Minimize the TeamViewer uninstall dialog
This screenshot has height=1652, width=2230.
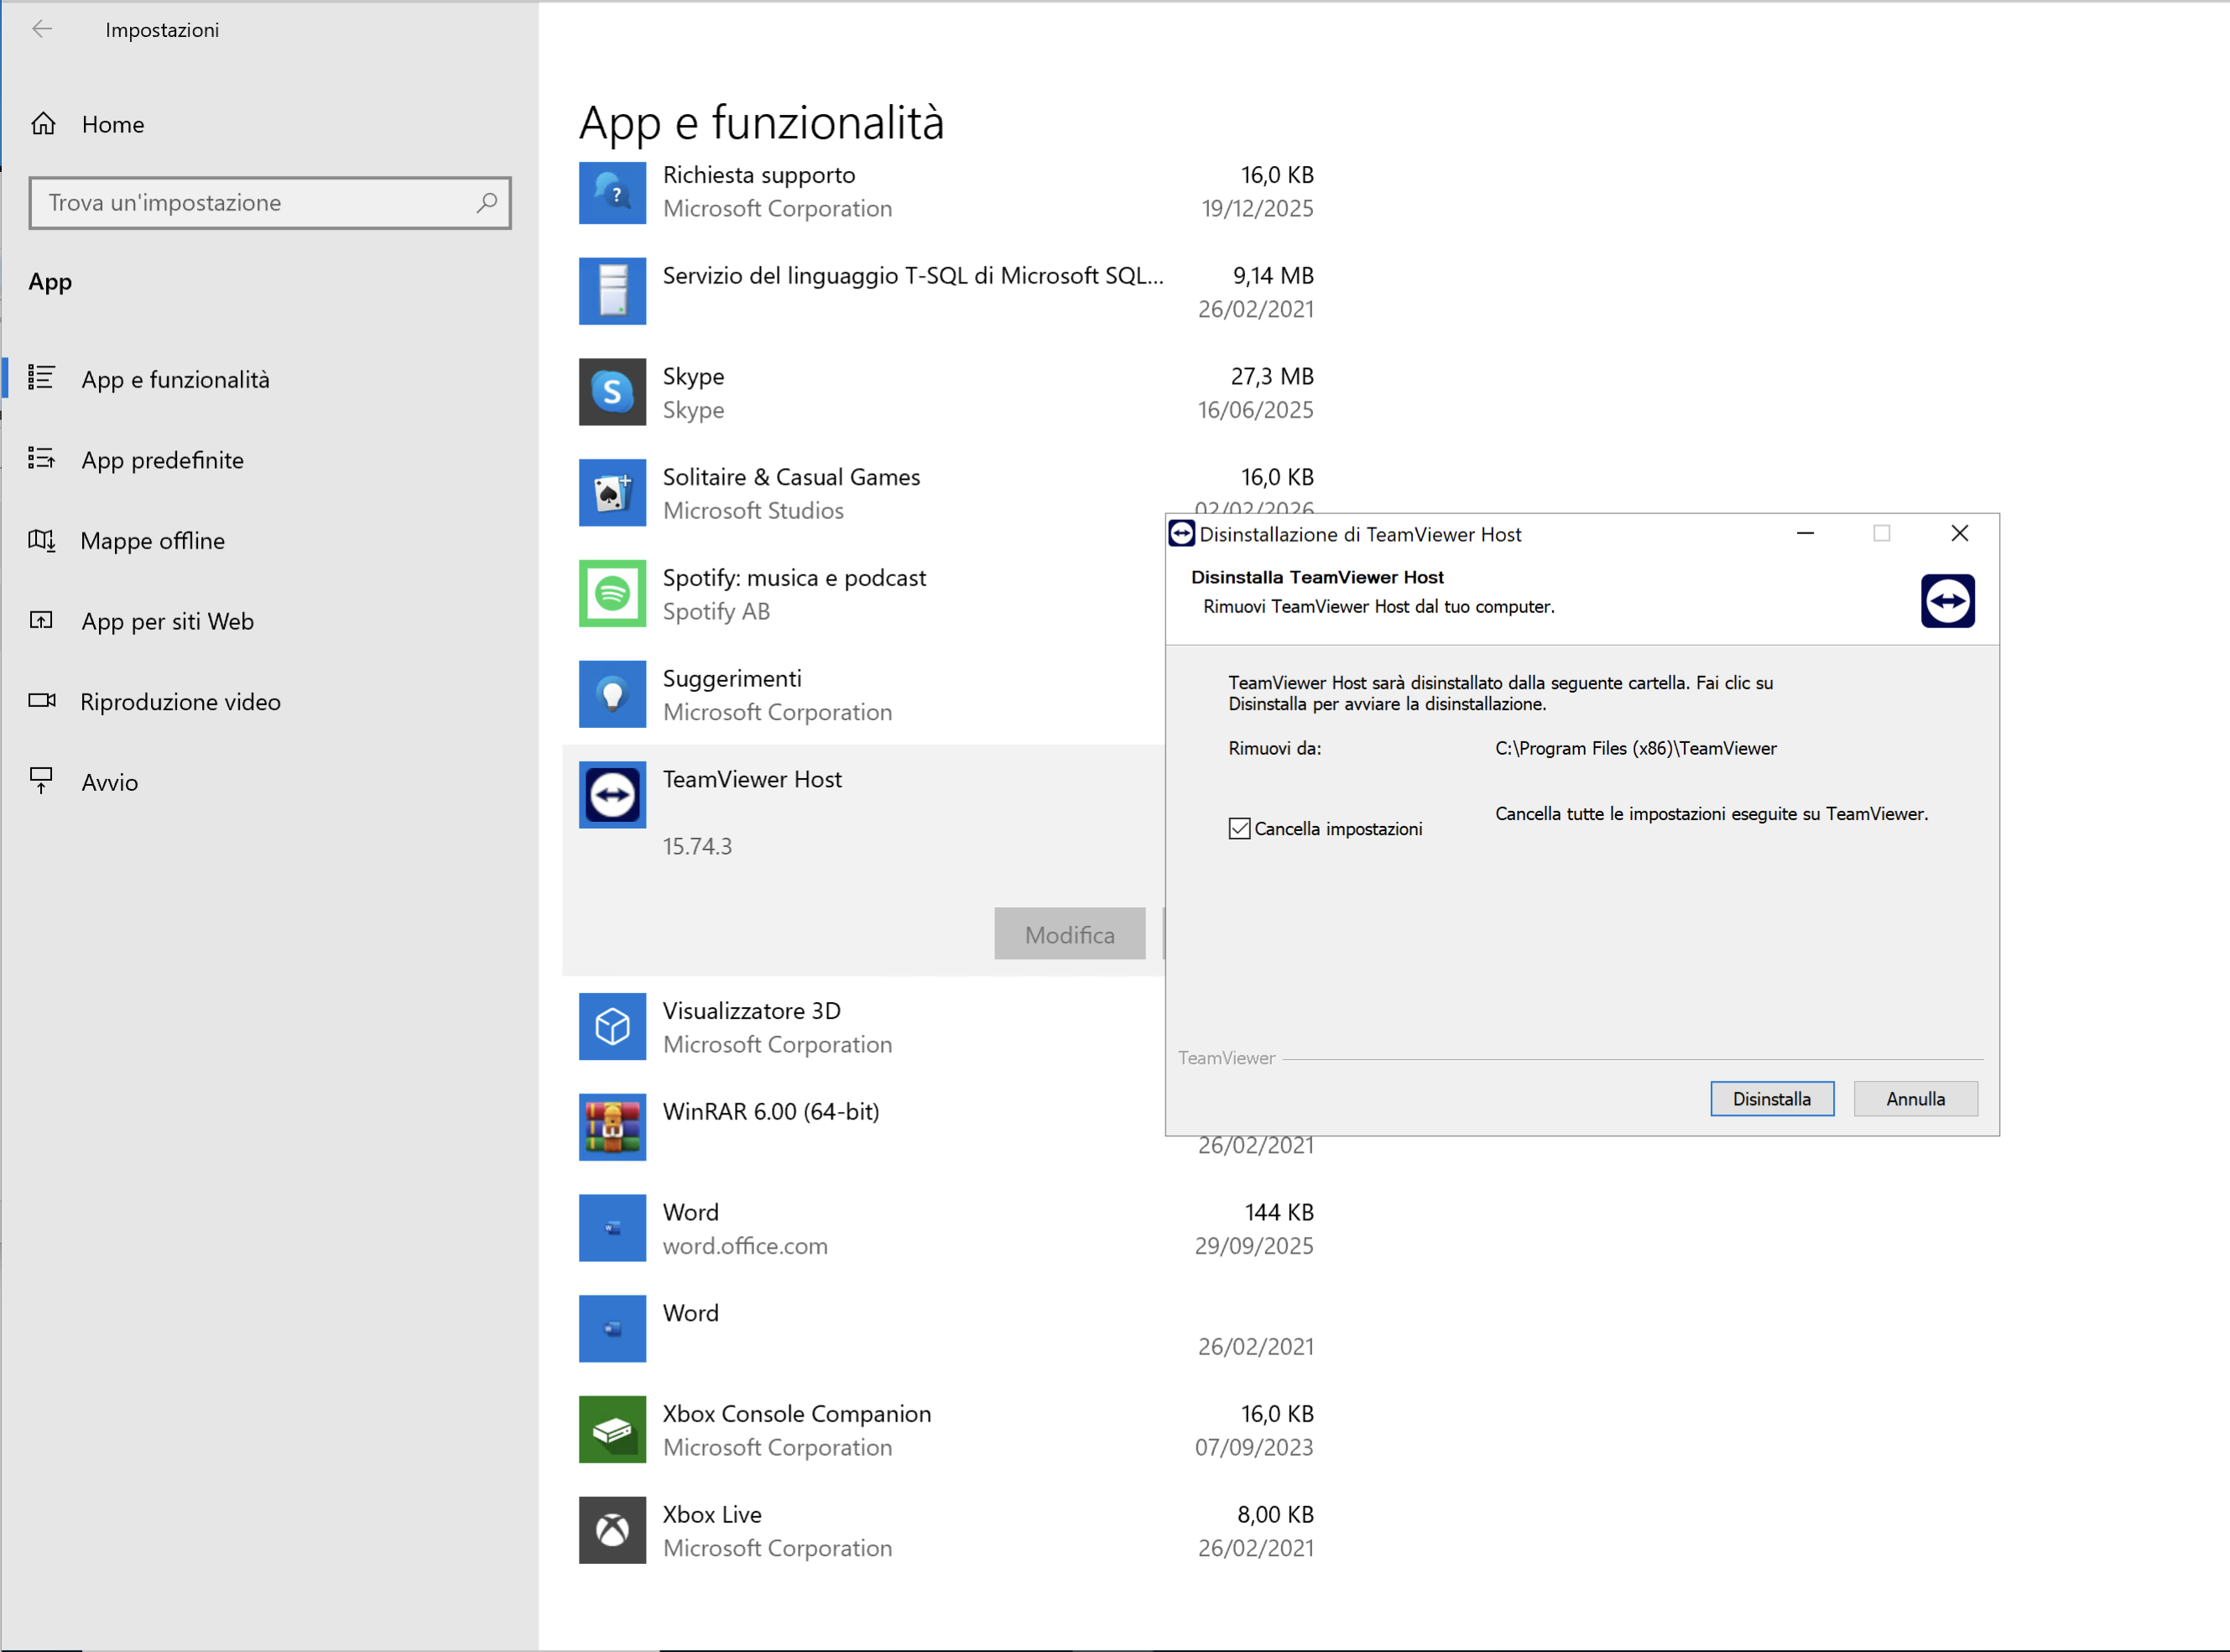[x=1805, y=534]
